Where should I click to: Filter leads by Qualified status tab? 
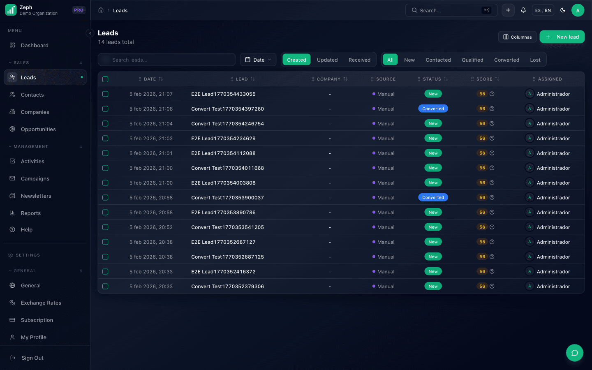coord(472,60)
